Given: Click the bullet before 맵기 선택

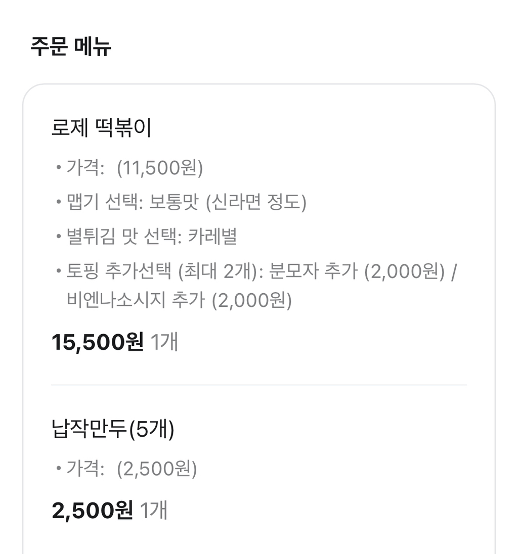Looking at the screenshot, I should click(x=59, y=203).
